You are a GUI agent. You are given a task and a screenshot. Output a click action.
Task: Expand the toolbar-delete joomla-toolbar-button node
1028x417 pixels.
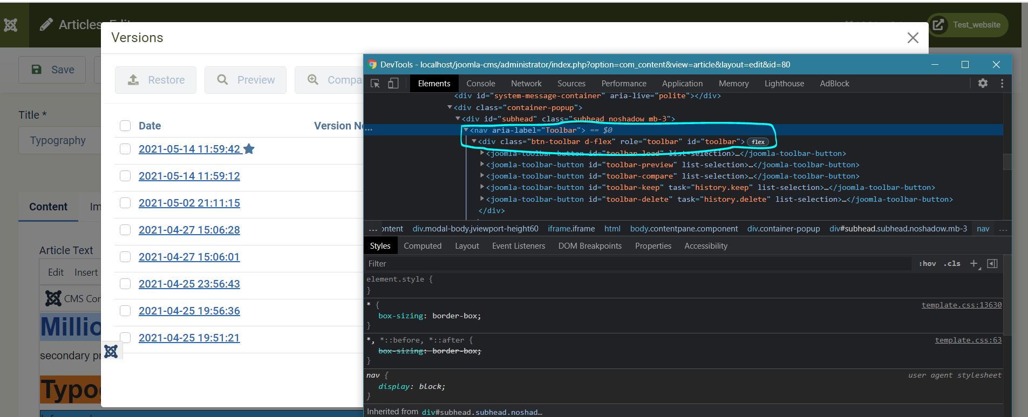[482, 199]
